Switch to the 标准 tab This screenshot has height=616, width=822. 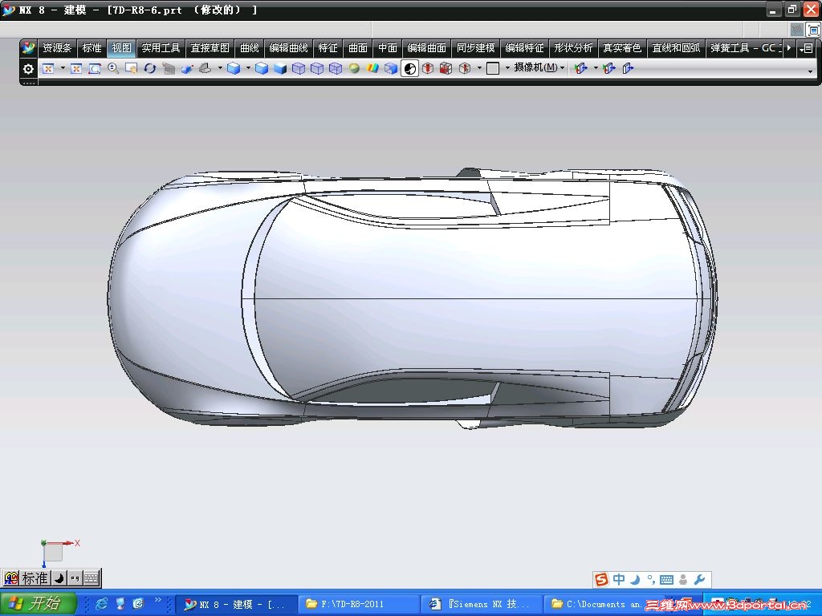coord(92,48)
